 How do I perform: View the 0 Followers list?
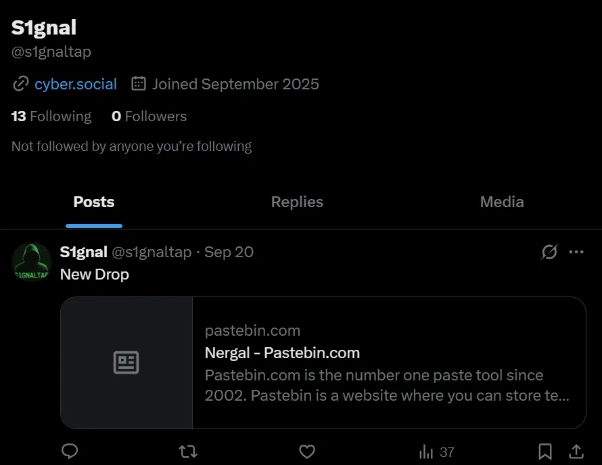[x=149, y=116]
